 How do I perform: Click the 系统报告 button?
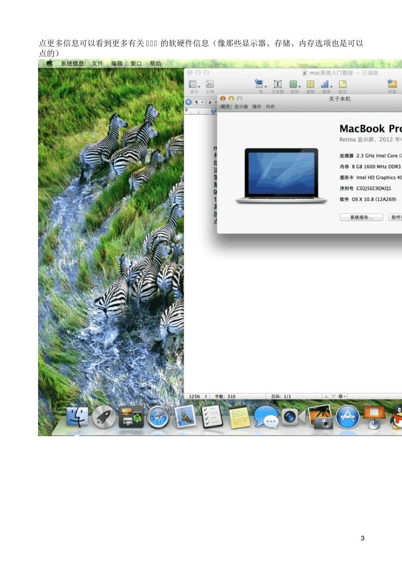point(361,217)
